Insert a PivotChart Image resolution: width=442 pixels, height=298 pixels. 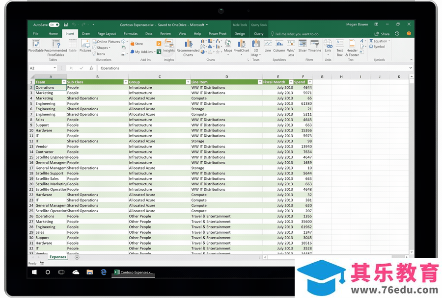click(x=241, y=46)
